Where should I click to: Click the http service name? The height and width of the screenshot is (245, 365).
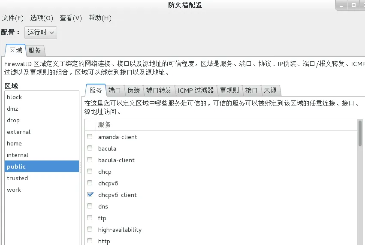tap(104, 241)
